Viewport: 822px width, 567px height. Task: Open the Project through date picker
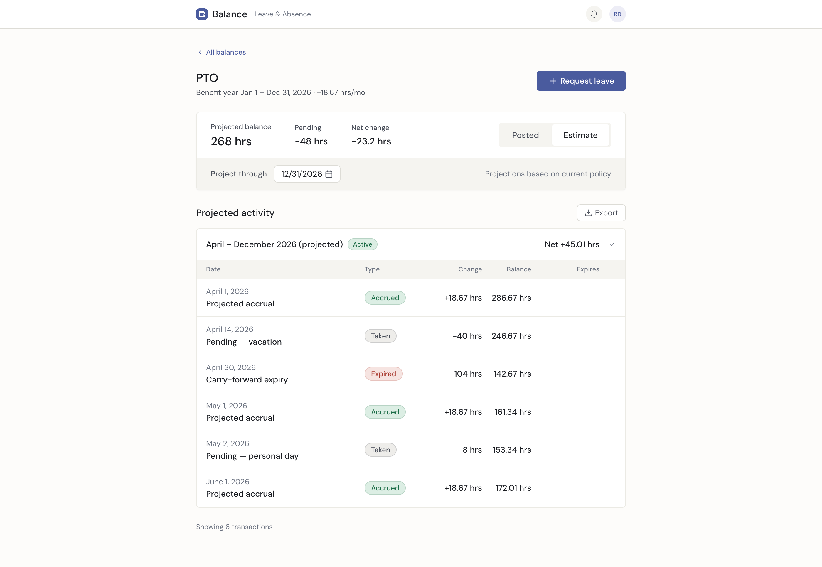(307, 174)
